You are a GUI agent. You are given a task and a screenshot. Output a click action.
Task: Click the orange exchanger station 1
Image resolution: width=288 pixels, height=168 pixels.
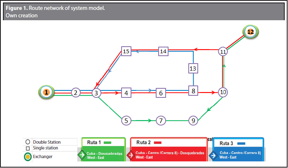point(47,92)
